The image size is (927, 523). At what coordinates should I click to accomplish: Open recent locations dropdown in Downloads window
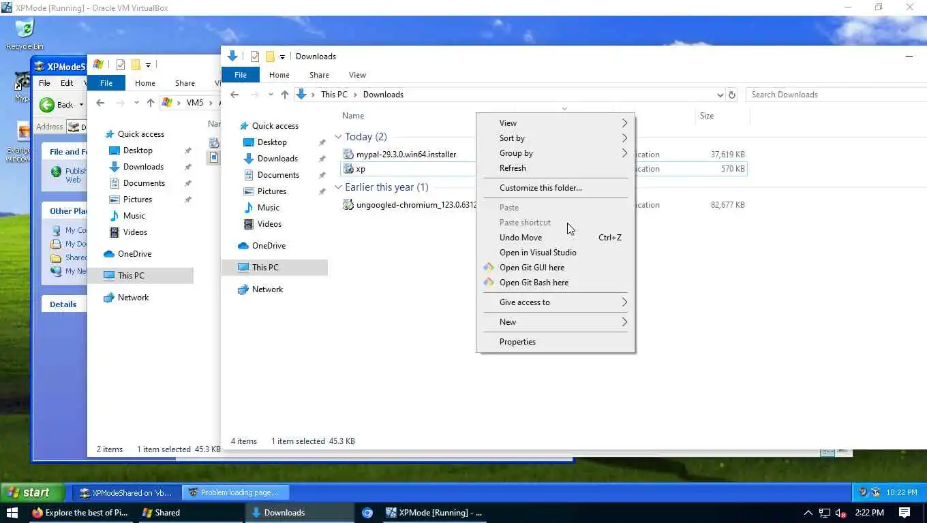[270, 95]
